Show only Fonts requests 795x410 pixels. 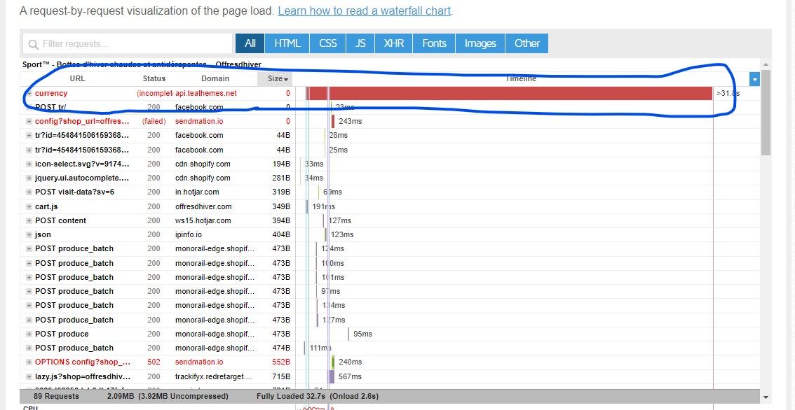click(434, 43)
